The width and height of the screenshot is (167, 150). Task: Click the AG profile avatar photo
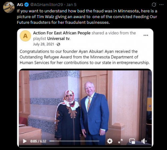click(x=9, y=7)
